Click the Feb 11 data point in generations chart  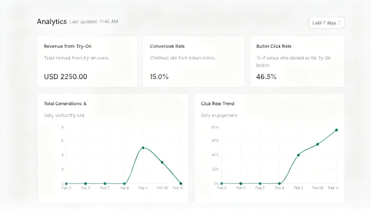(x=181, y=183)
